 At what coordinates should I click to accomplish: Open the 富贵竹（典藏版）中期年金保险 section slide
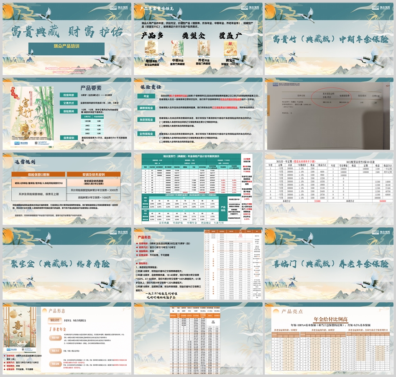tap(329, 38)
